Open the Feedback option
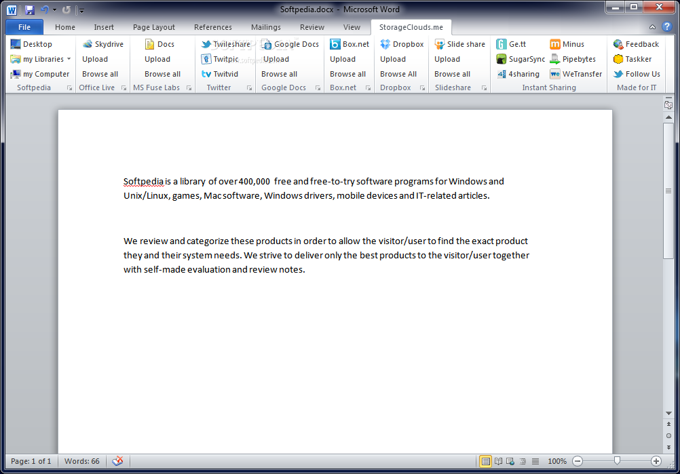680x474 pixels. pos(636,44)
